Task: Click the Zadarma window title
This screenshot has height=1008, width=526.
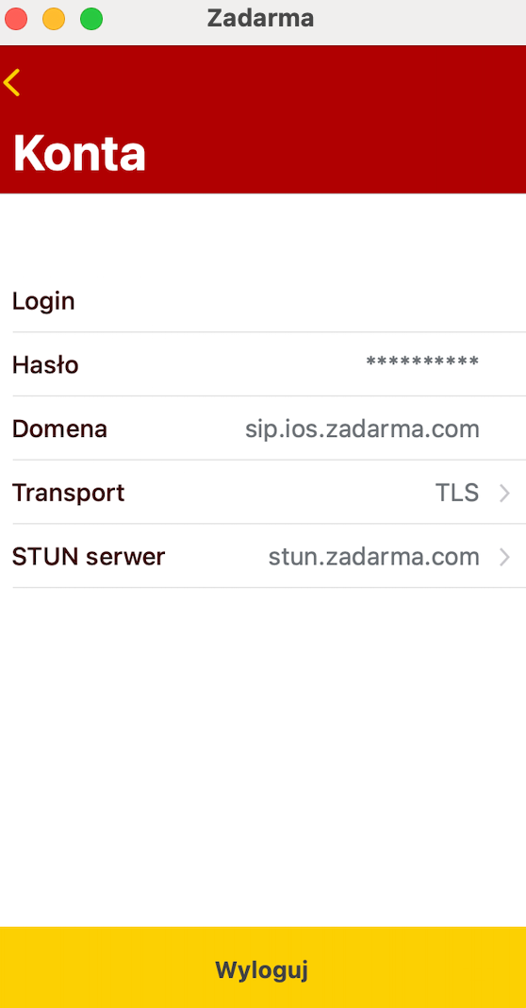Action: 260,19
